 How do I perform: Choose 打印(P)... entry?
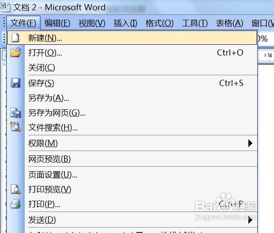coord(132,204)
